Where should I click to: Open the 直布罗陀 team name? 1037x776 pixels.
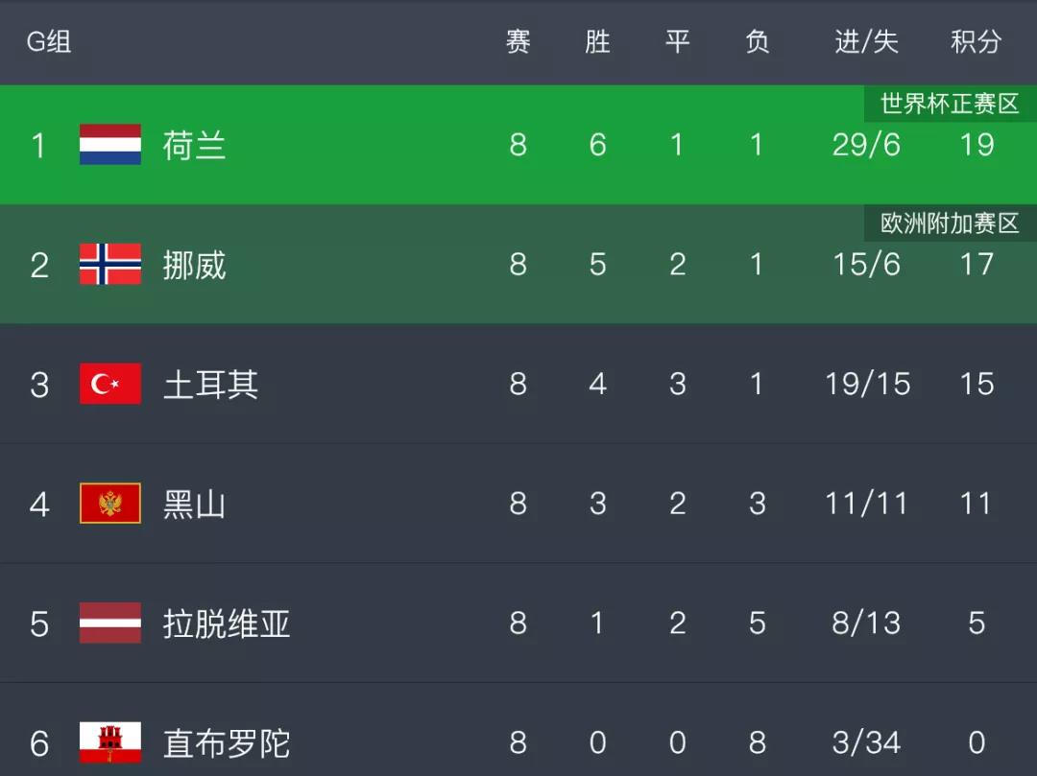tap(227, 743)
